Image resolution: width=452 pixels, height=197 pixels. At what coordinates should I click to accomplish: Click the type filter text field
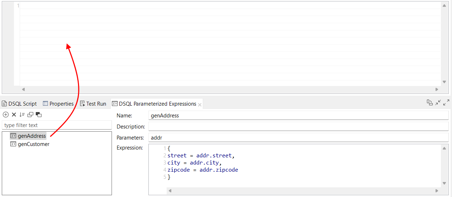point(56,125)
